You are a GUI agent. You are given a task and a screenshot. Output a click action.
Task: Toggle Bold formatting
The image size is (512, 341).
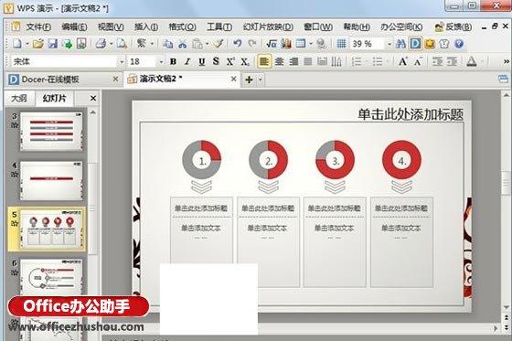(x=173, y=61)
